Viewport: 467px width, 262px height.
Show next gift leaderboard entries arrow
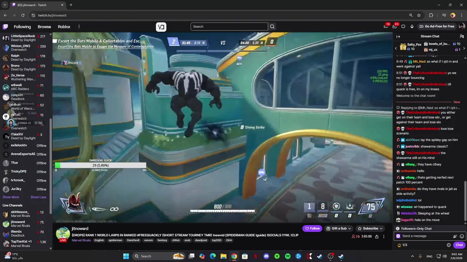tap(464, 48)
